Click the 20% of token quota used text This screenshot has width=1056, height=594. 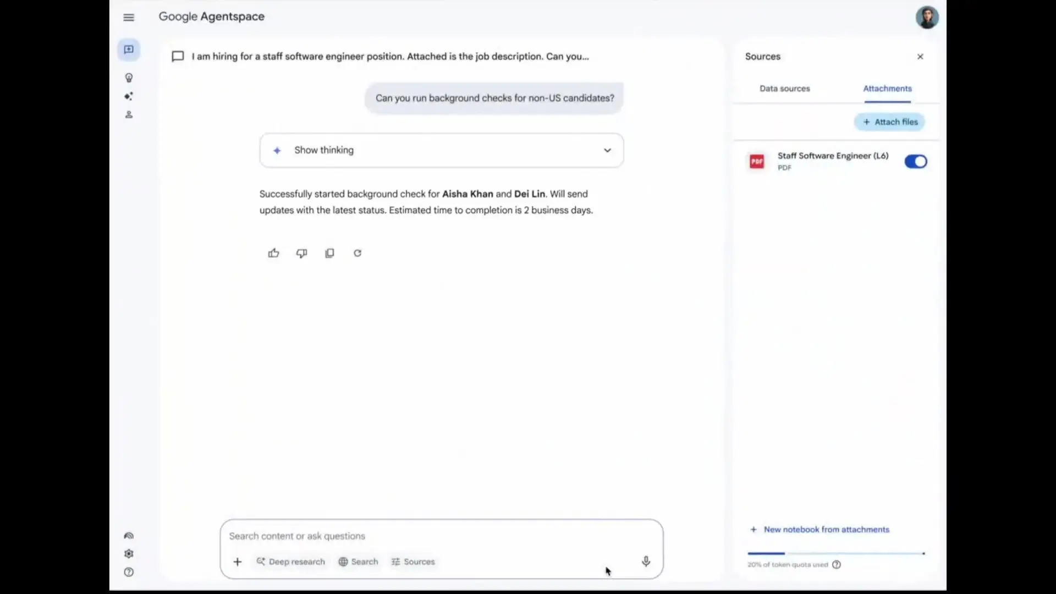(x=788, y=565)
